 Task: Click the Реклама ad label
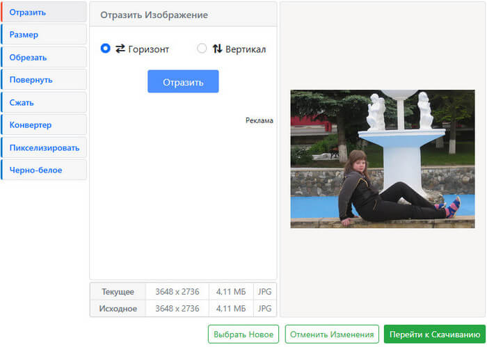(x=259, y=120)
